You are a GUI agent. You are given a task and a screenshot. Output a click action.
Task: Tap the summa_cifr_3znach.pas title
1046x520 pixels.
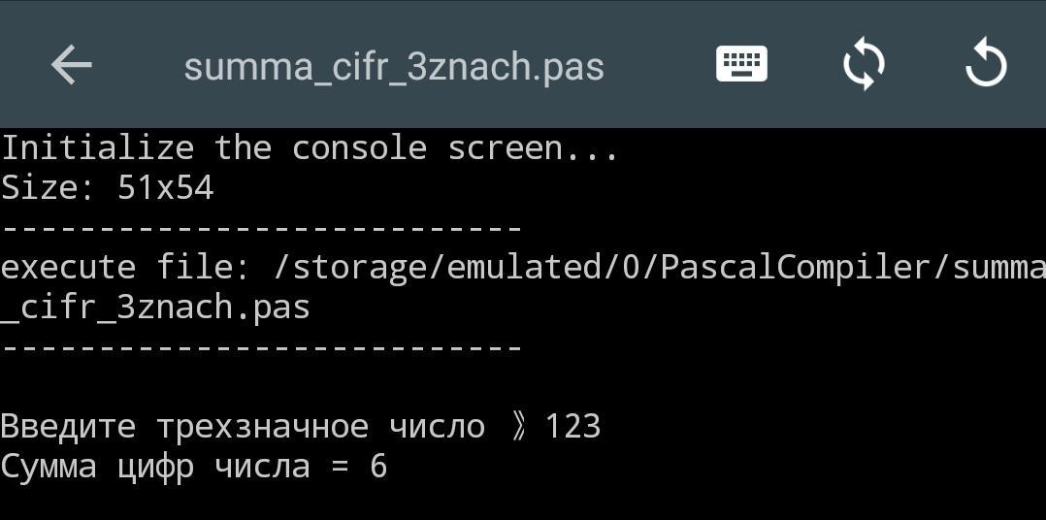click(394, 67)
